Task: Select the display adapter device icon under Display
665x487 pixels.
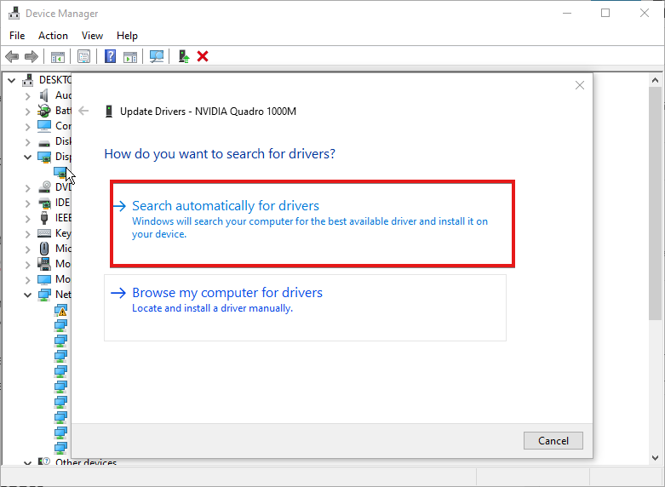Action: pyautogui.click(x=60, y=172)
